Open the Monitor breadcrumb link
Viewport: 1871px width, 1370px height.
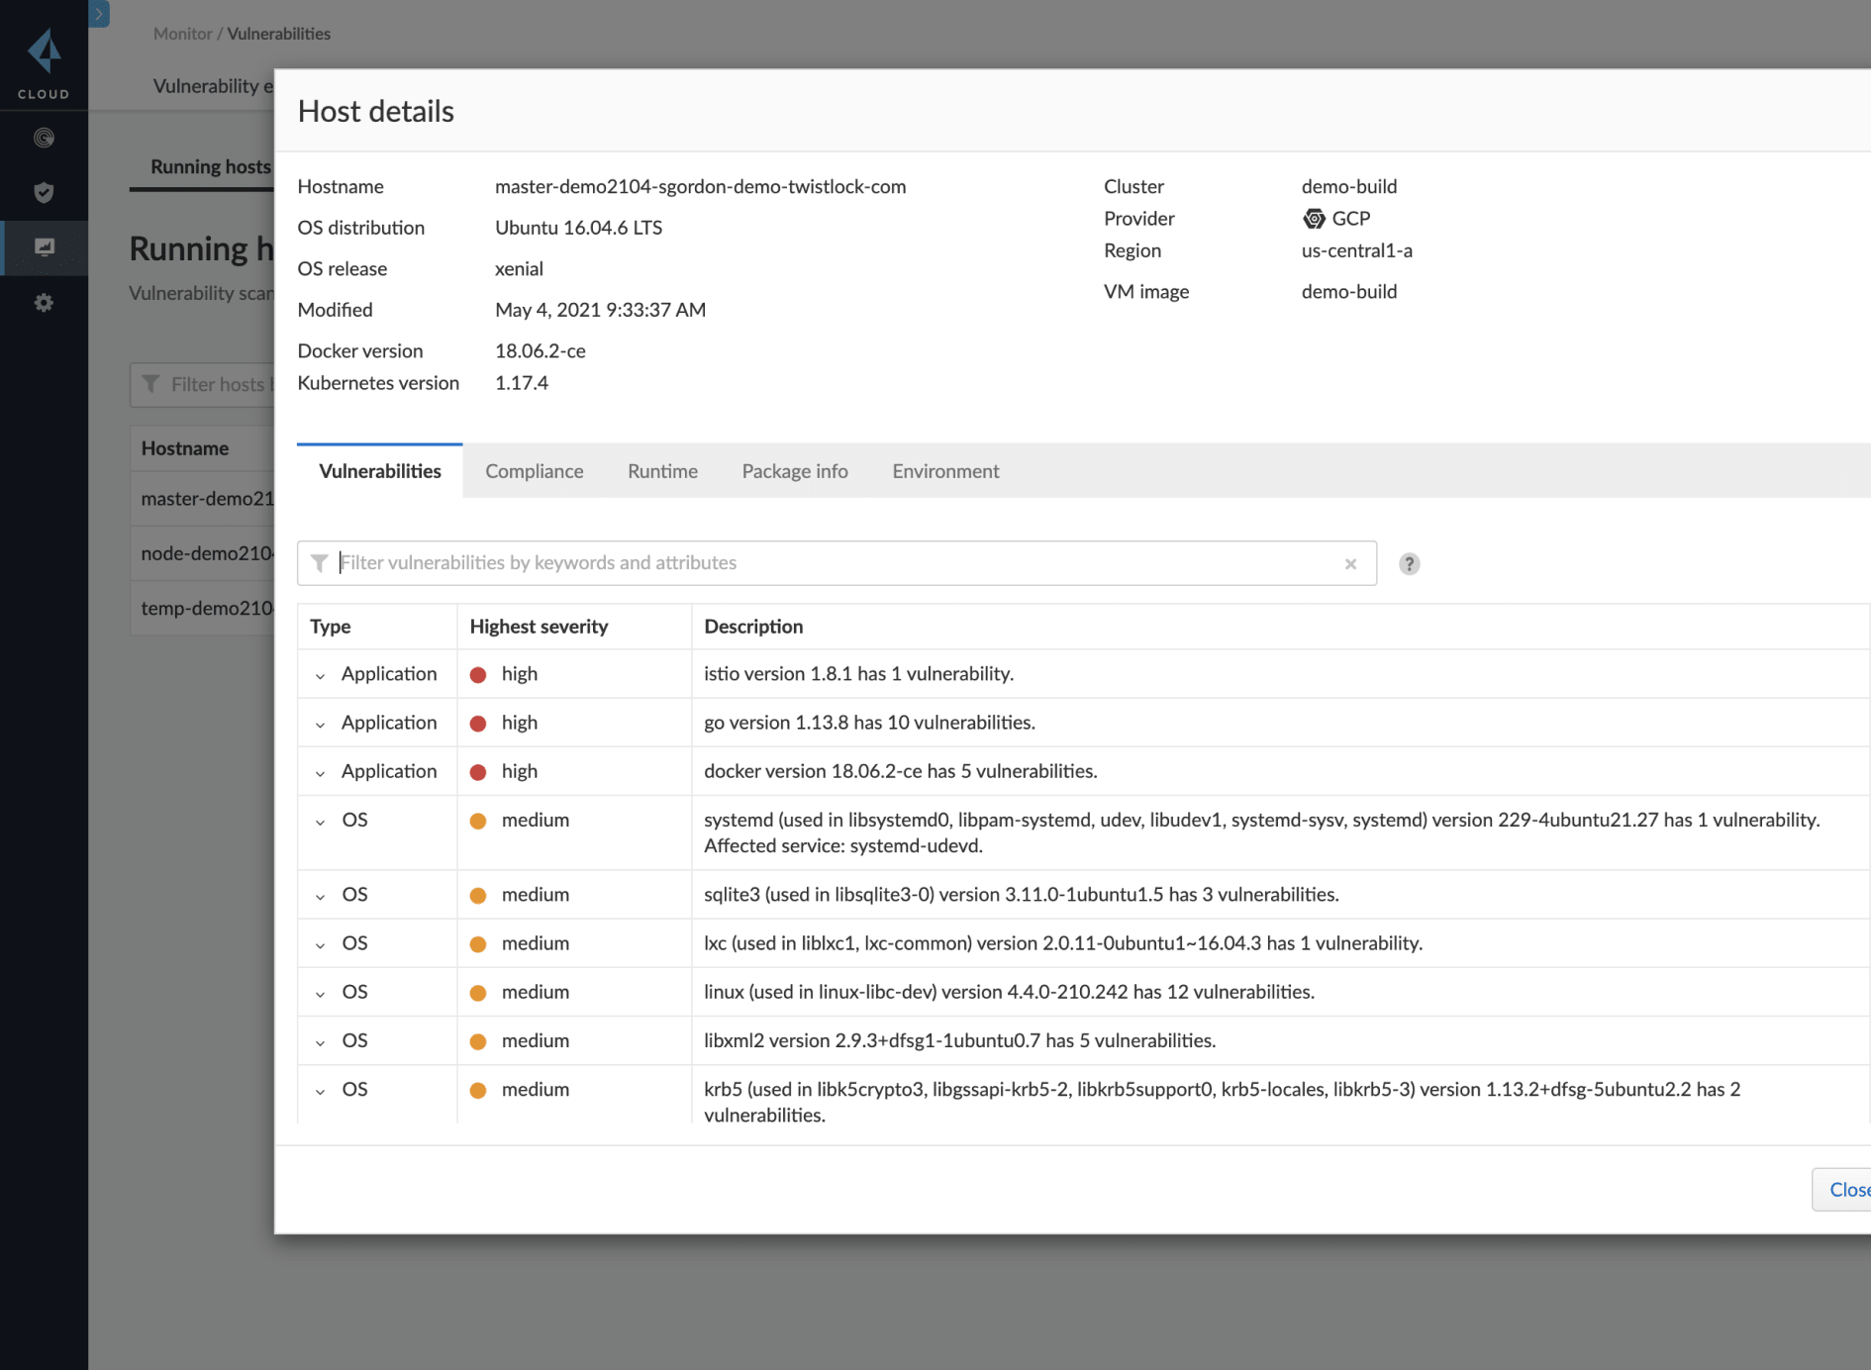pos(183,33)
